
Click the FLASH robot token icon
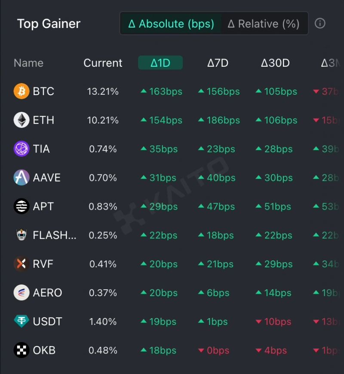click(x=21, y=235)
